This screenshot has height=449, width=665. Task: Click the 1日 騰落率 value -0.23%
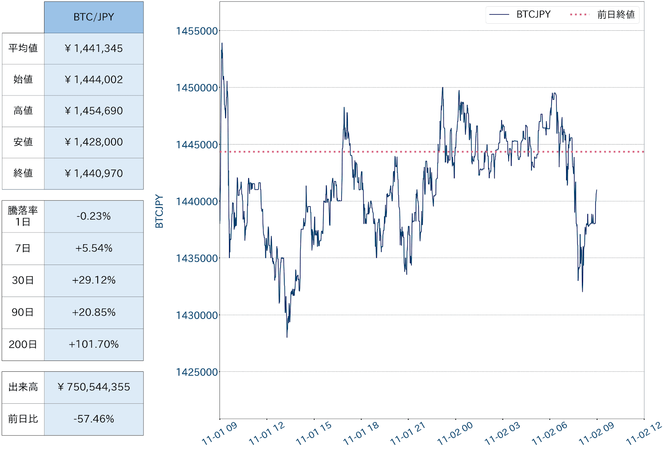(x=94, y=216)
